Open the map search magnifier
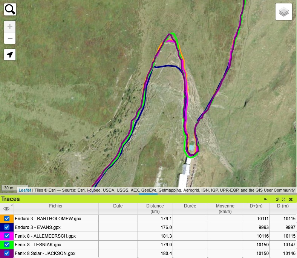The height and width of the screenshot is (258, 297). coord(10,9)
